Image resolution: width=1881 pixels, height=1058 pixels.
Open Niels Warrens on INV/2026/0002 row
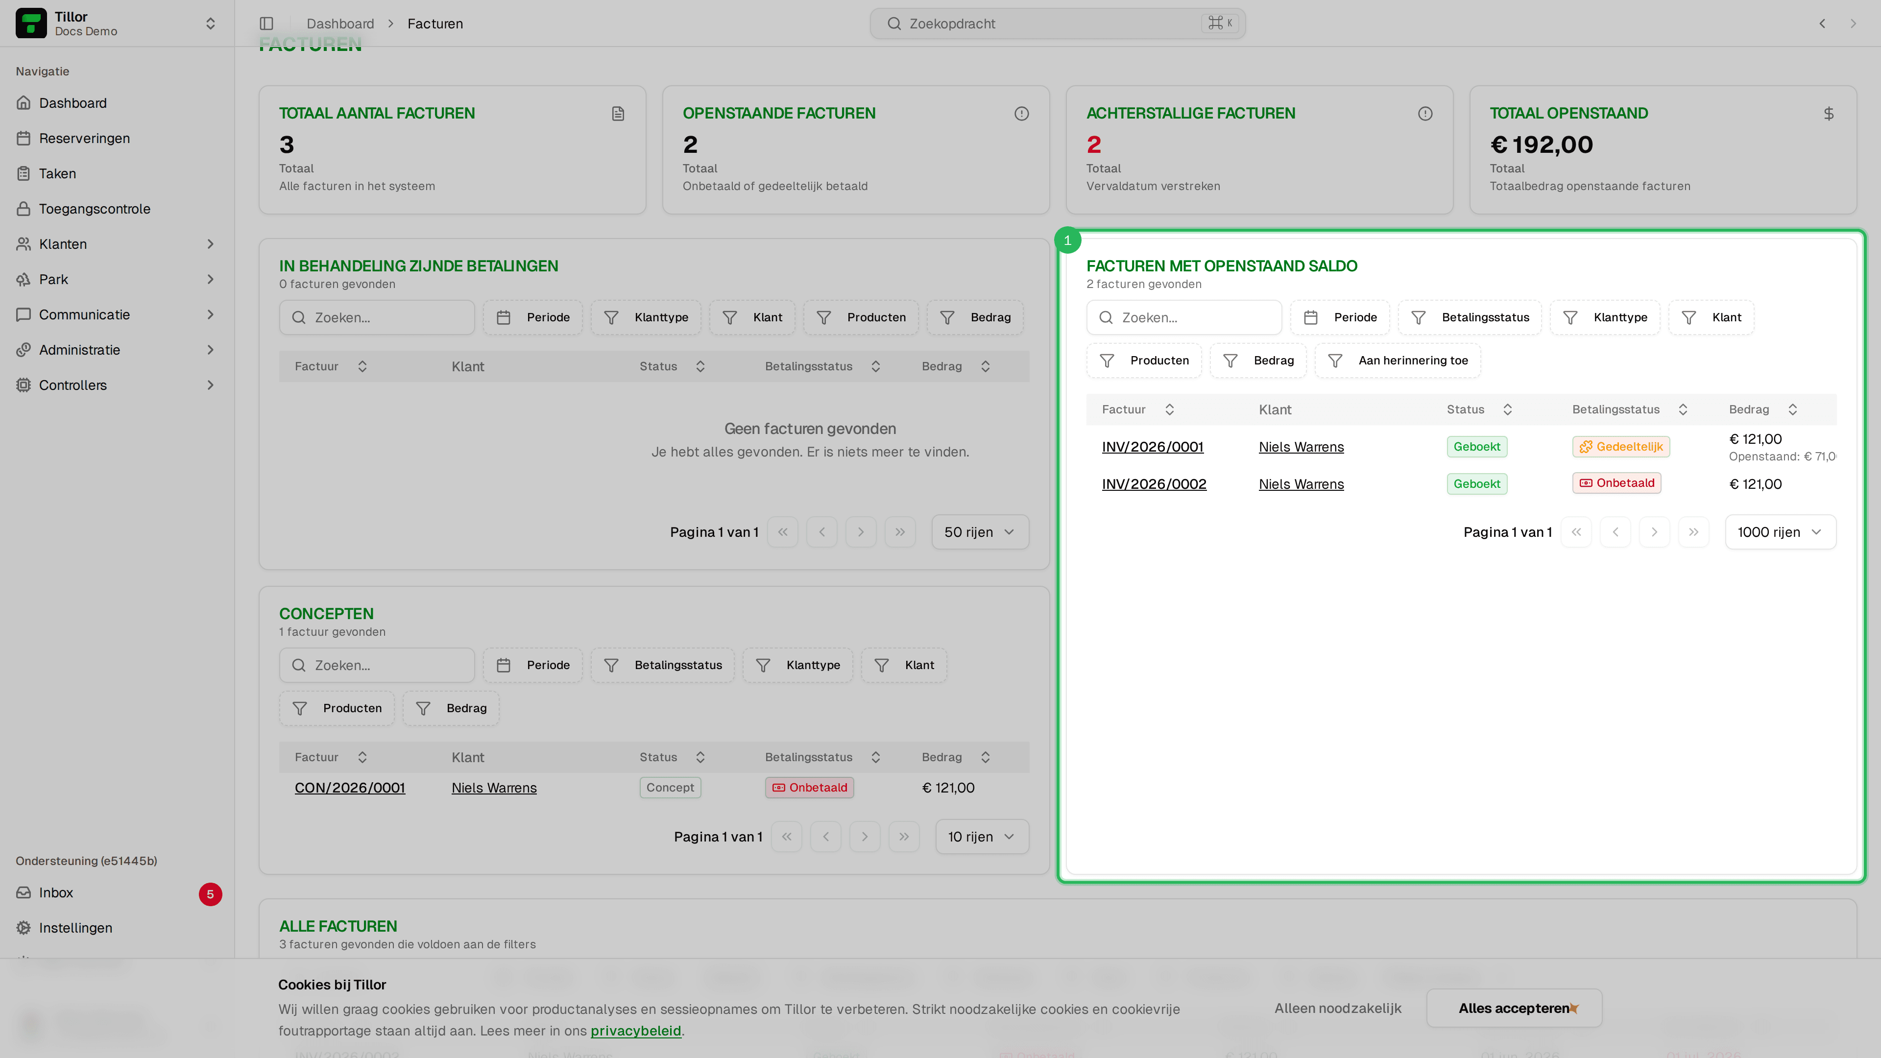click(x=1301, y=484)
